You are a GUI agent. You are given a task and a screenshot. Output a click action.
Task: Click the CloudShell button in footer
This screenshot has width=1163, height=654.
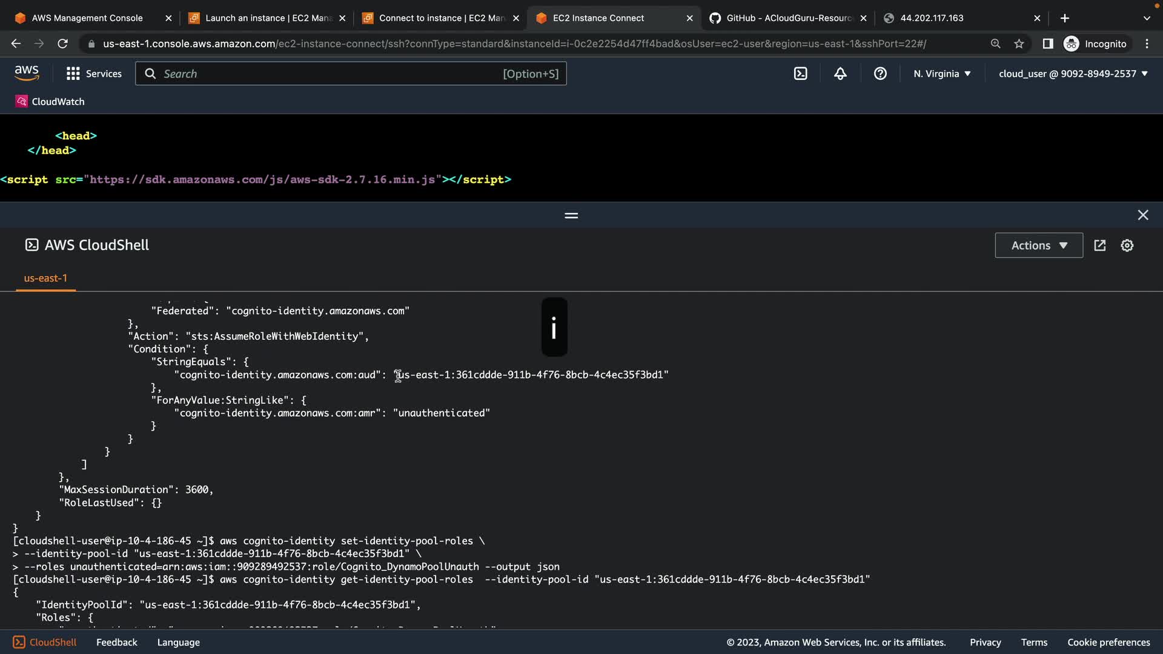(x=45, y=642)
